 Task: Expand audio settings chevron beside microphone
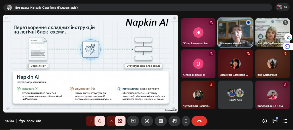coord(91,121)
